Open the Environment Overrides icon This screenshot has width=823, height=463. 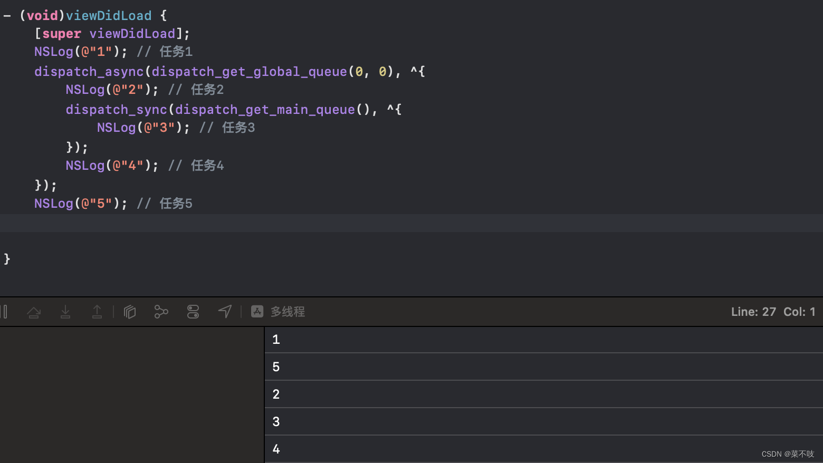pos(193,312)
